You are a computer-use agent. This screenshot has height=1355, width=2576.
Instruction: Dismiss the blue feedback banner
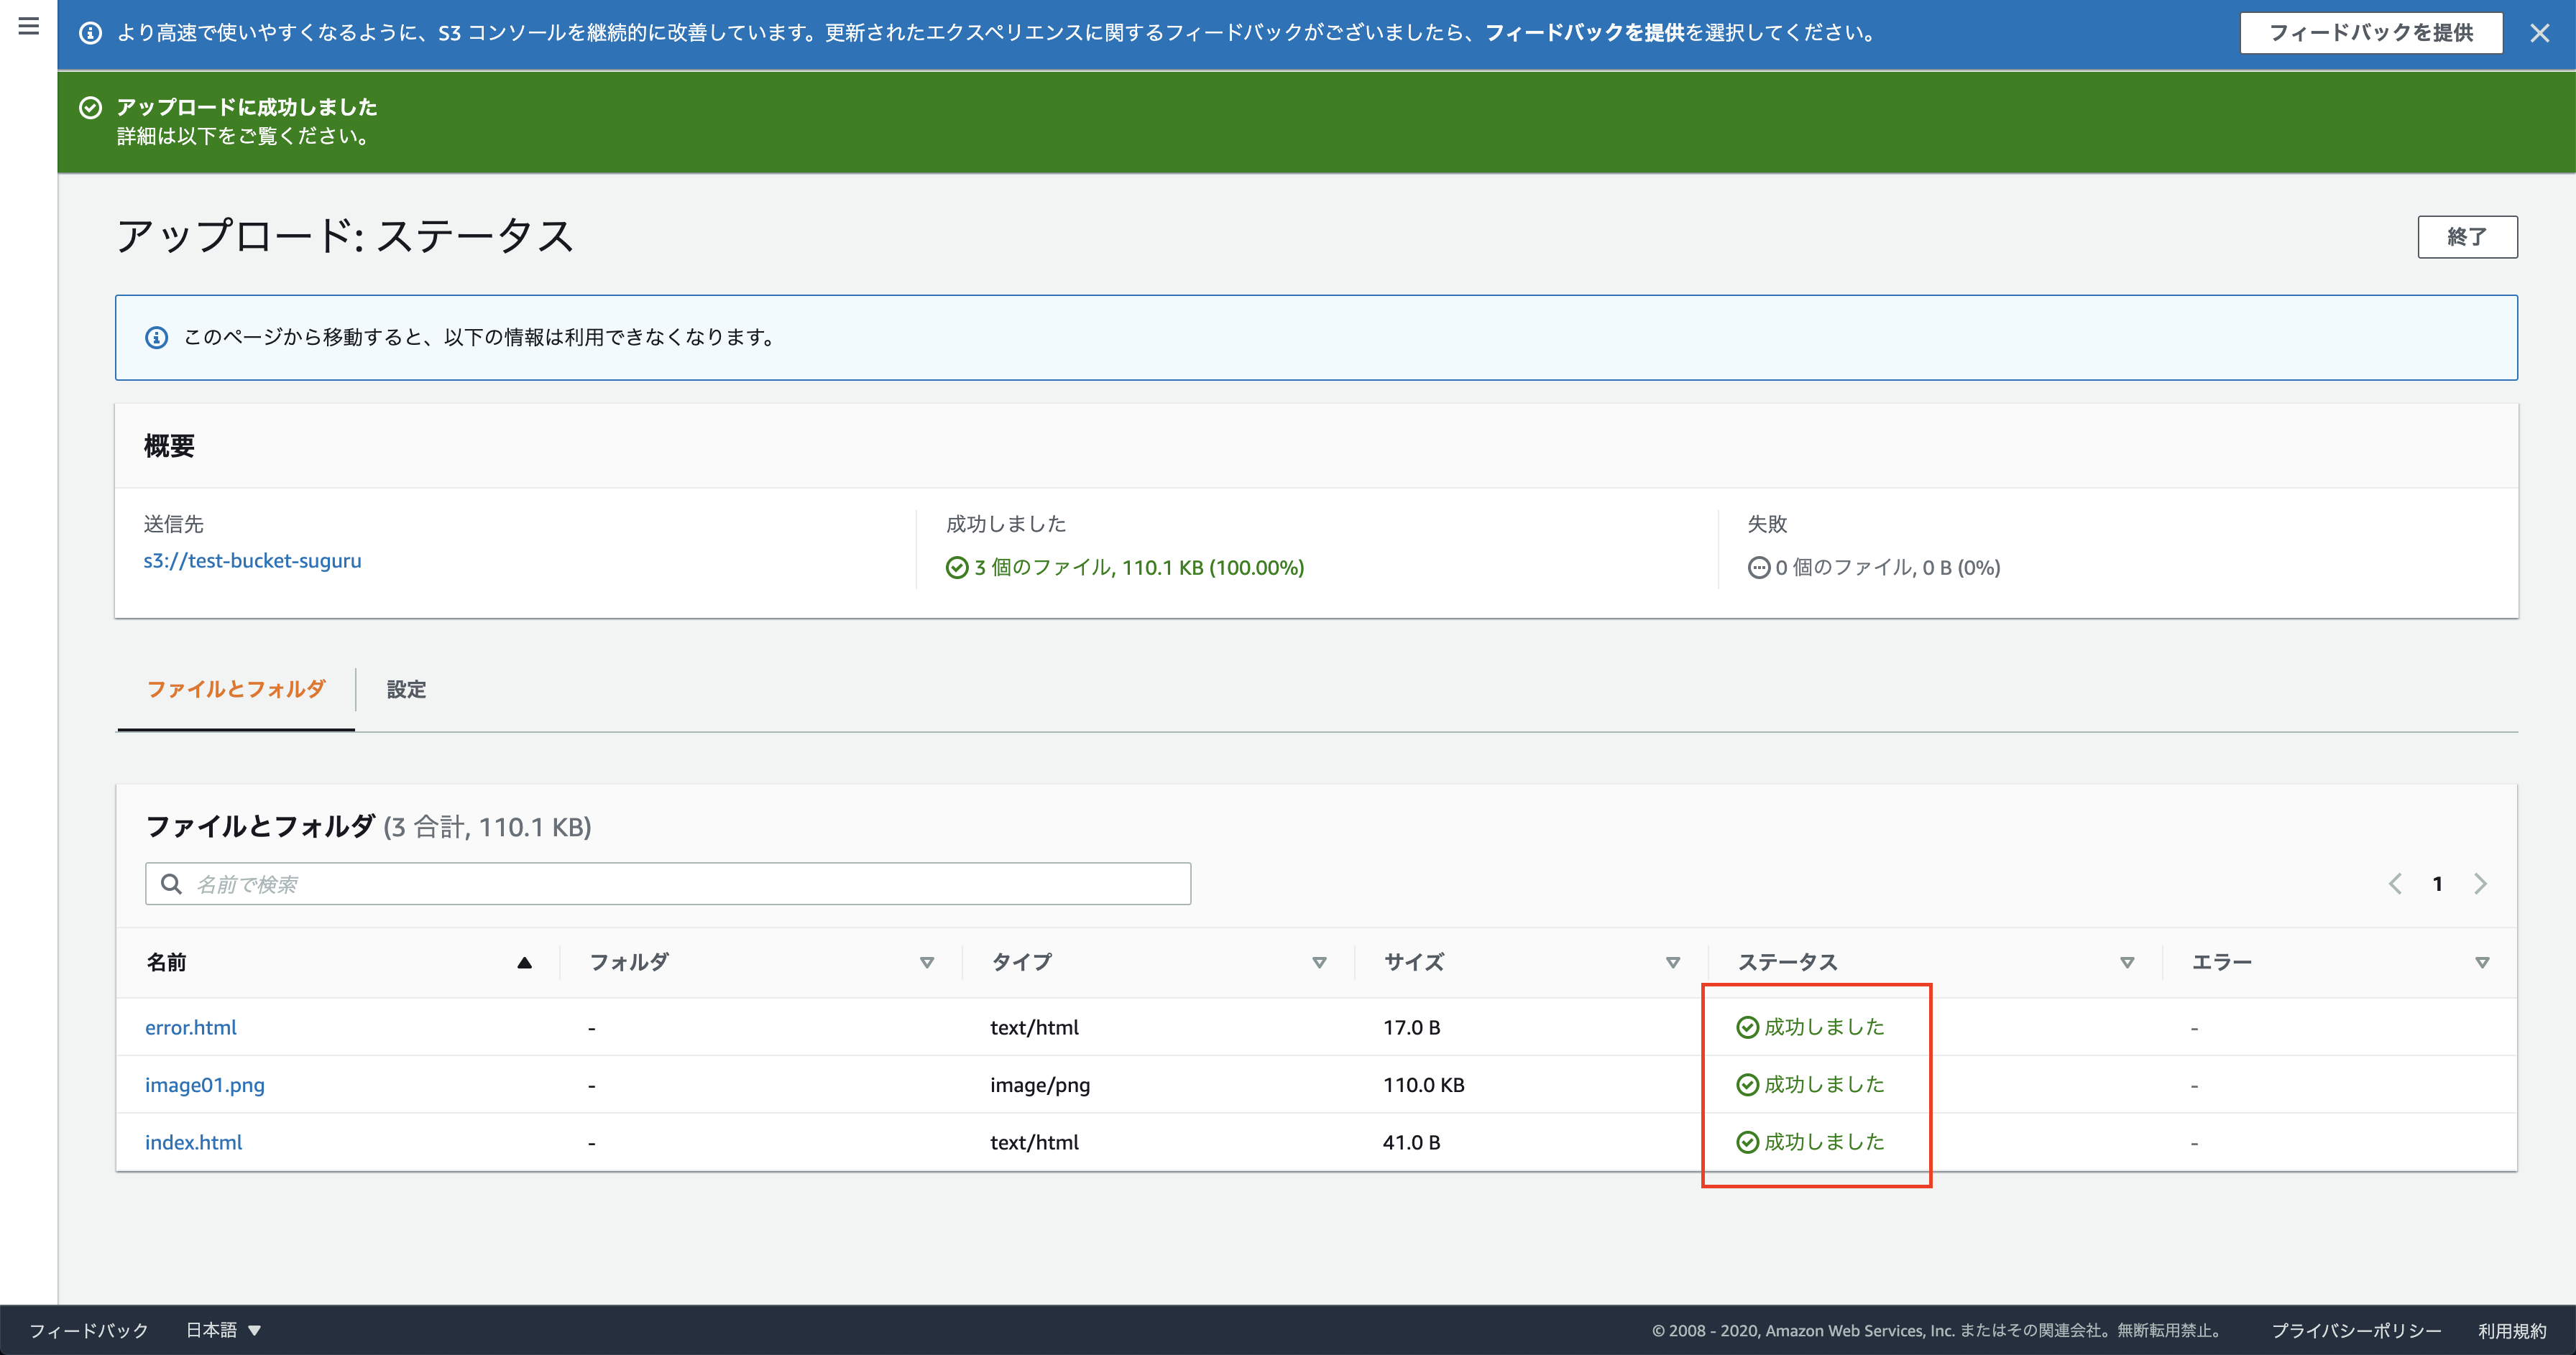2539,33
